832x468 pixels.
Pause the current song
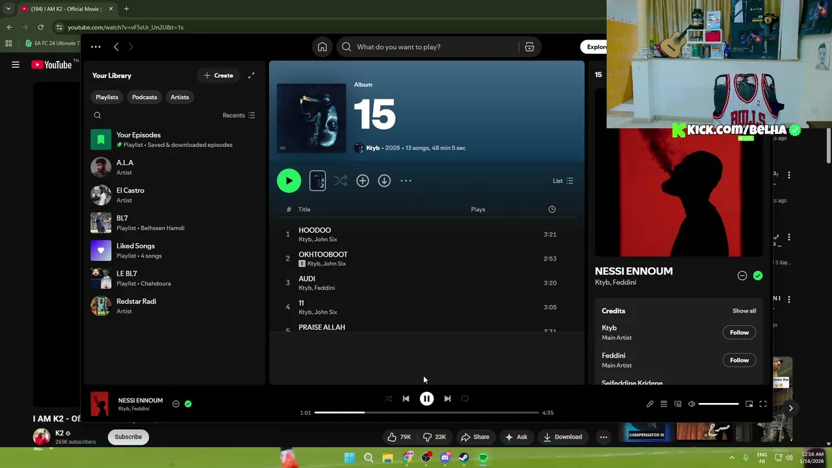pyautogui.click(x=426, y=398)
